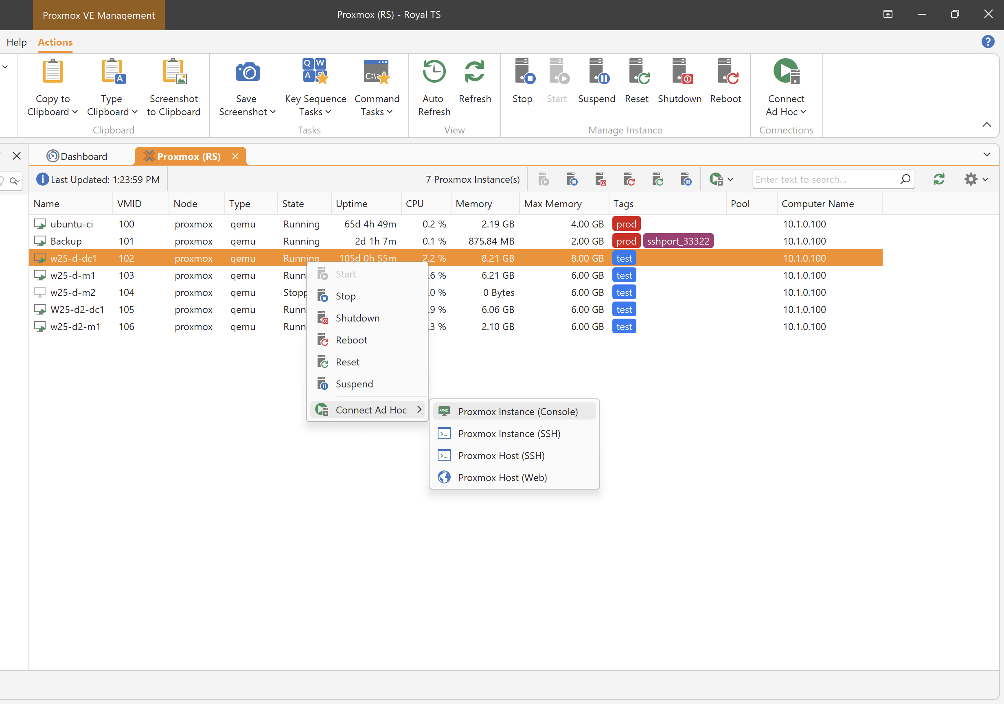This screenshot has width=1004, height=704.
Task: Choose Suspend in the context menu
Action: 367,384
